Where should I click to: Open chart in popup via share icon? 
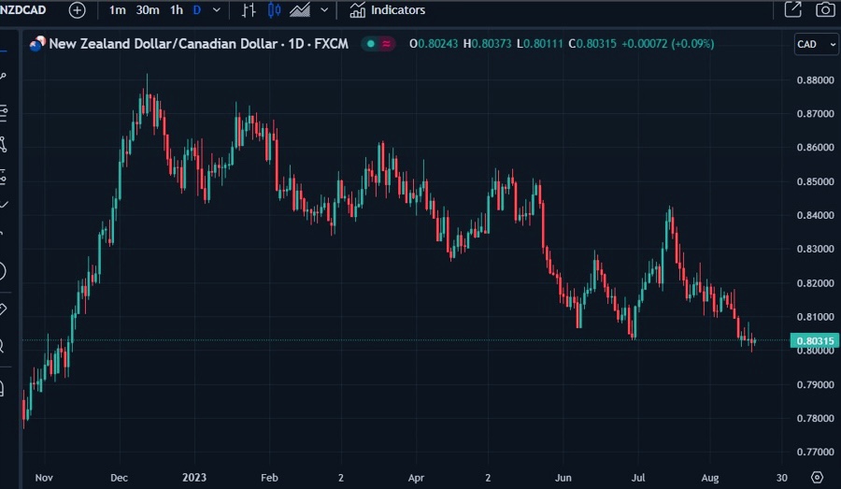(x=792, y=10)
